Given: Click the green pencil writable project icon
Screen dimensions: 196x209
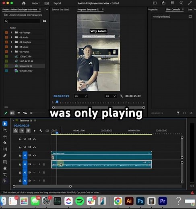Looking at the screenshot, I should click(x=6, y=113).
